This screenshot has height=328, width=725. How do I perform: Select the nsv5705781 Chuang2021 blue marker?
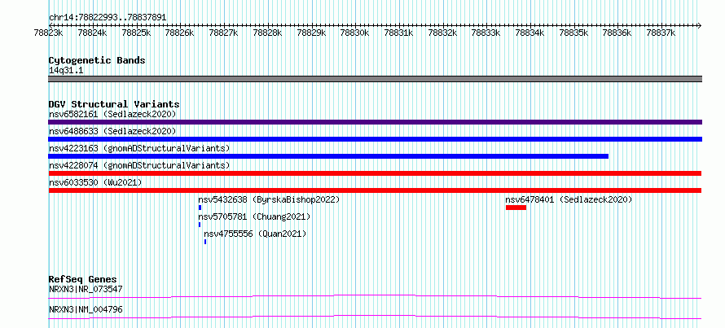click(x=200, y=225)
